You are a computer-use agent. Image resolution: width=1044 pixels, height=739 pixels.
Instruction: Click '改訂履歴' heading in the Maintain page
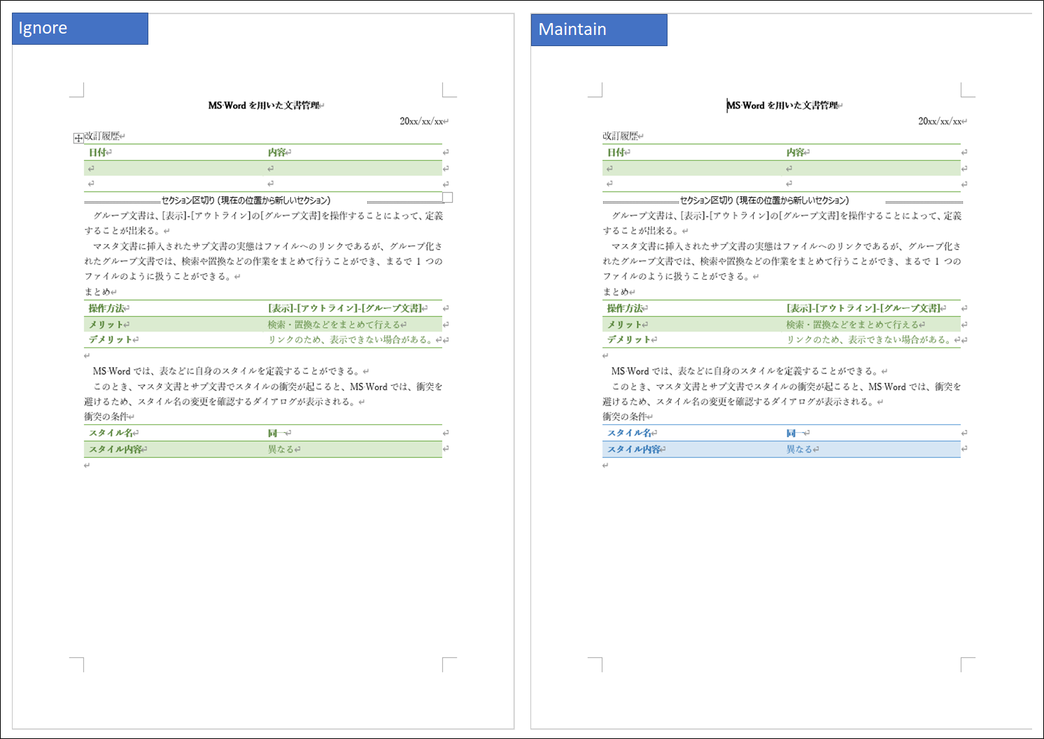621,136
